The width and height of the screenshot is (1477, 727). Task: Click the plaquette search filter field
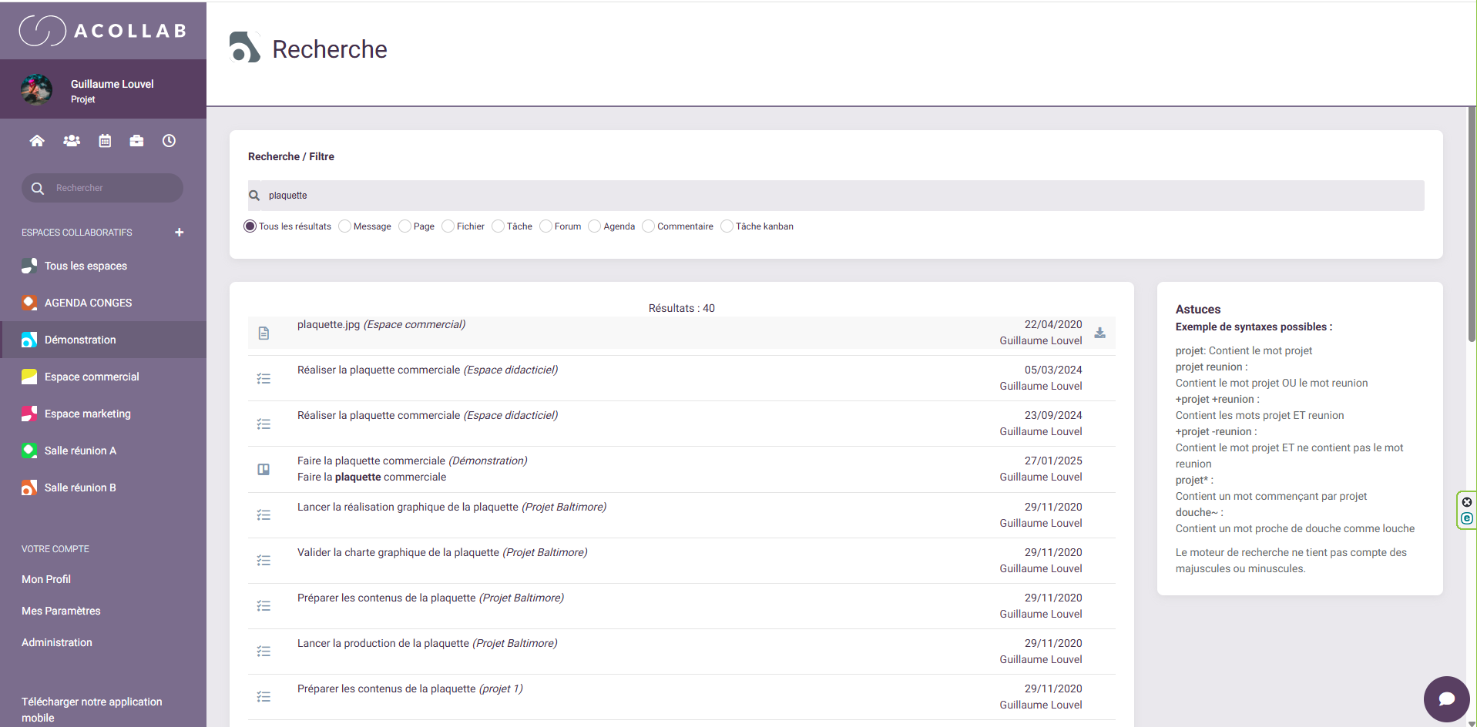(x=836, y=196)
